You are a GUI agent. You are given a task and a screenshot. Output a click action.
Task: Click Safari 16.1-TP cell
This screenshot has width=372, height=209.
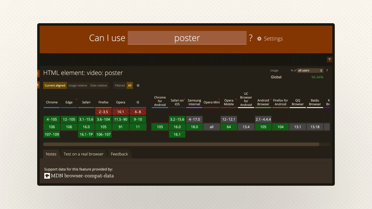86,134
